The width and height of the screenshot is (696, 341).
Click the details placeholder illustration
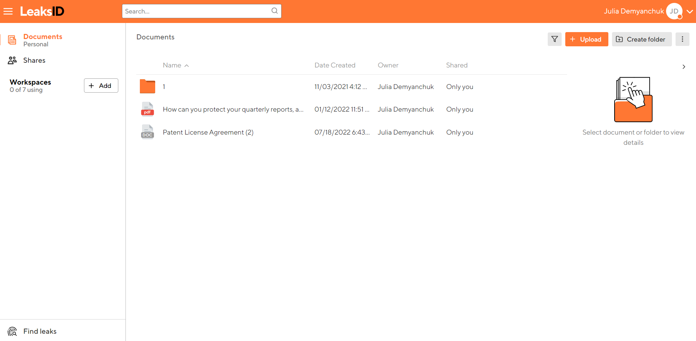coord(633,99)
